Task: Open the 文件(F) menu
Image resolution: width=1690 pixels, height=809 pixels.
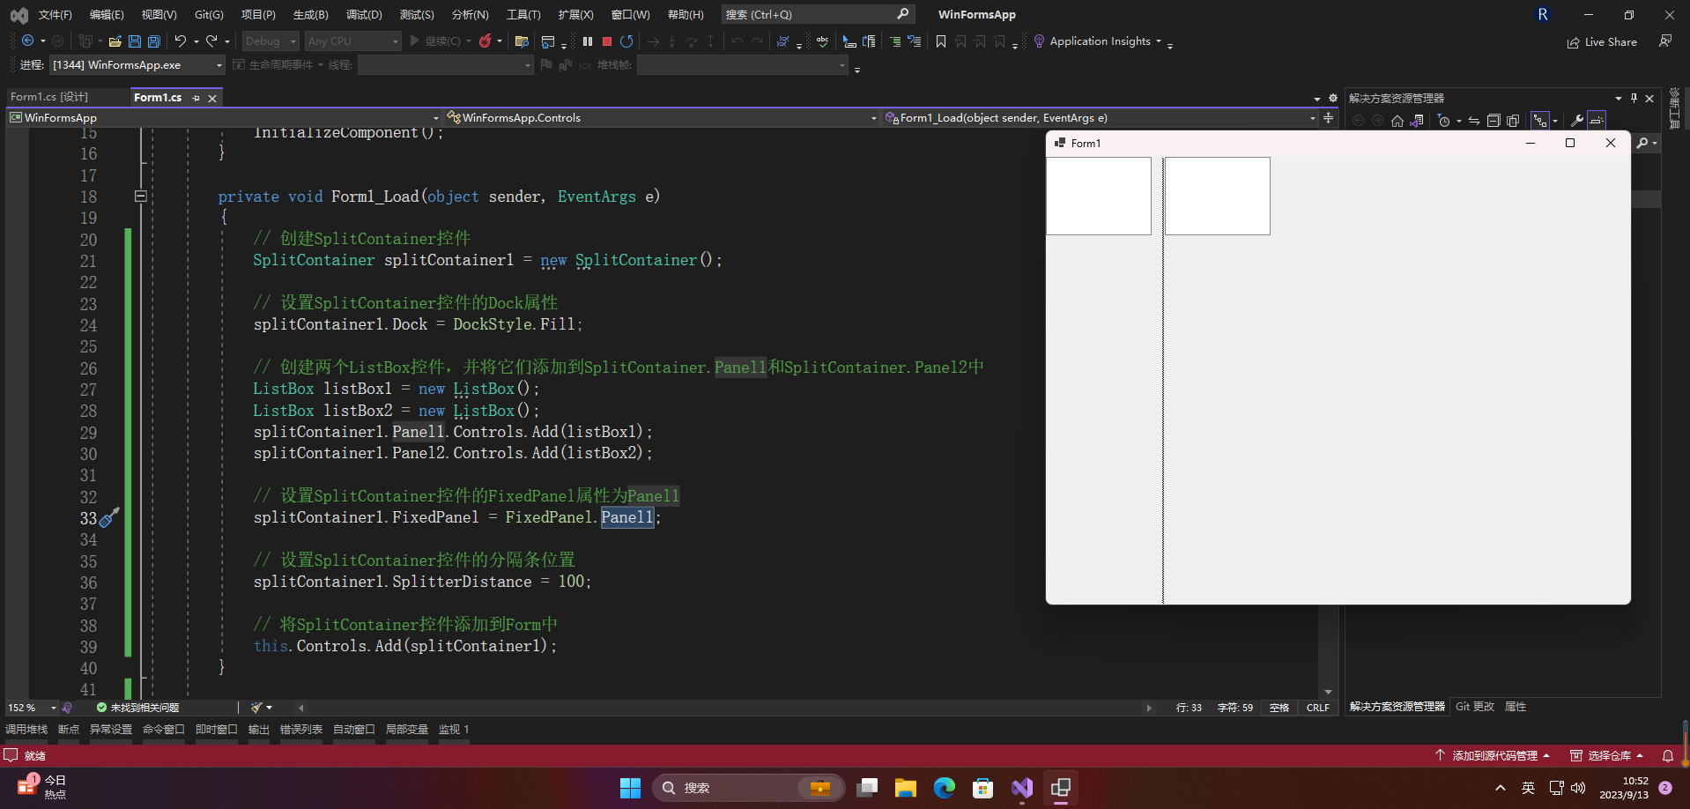Action: [55, 15]
